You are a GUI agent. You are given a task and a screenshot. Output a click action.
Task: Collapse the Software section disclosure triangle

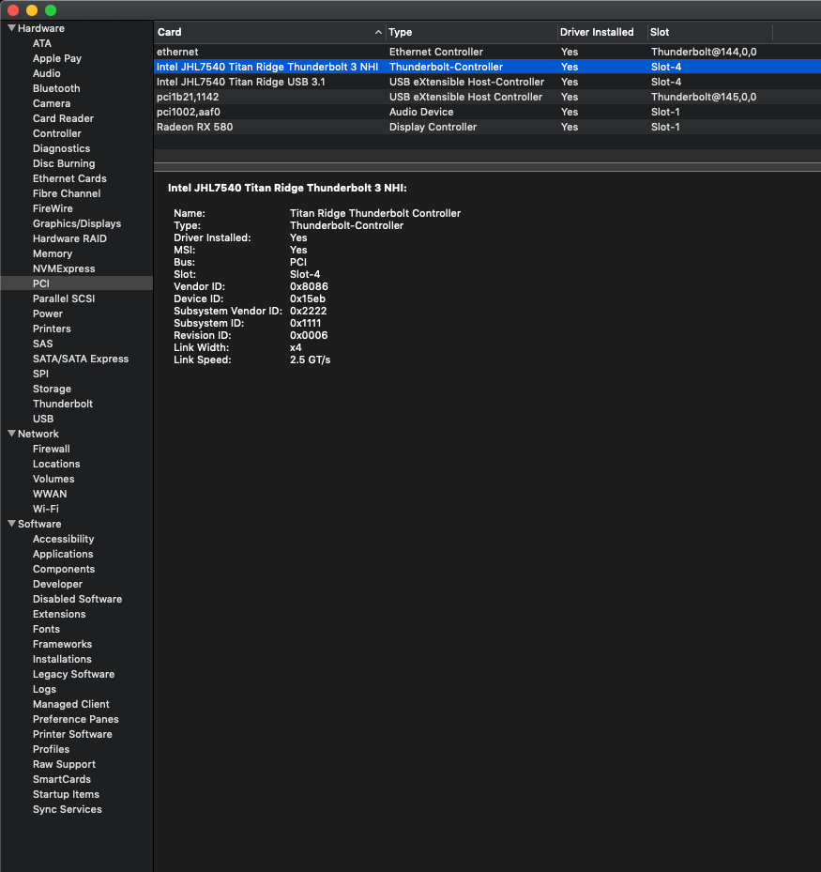pyautogui.click(x=11, y=524)
